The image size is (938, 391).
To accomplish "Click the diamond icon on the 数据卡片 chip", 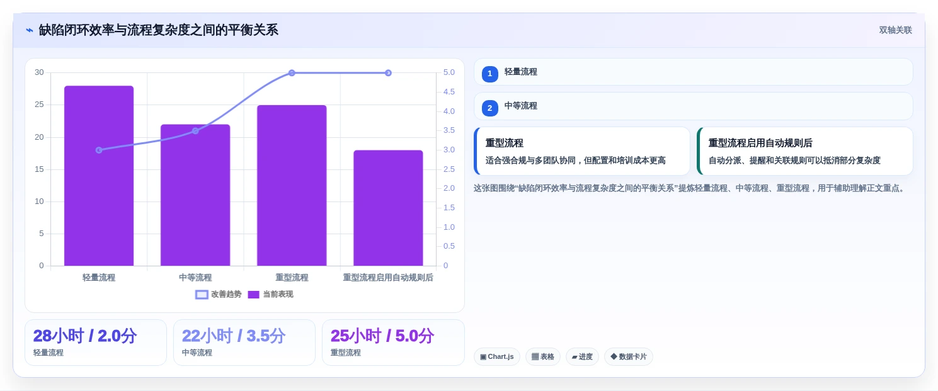I will (x=614, y=357).
